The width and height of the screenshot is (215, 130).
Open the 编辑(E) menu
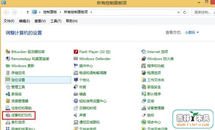tap(25, 21)
